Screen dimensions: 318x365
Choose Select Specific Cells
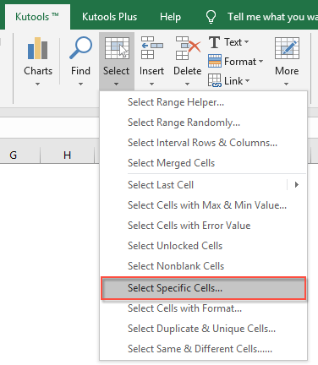203,288
